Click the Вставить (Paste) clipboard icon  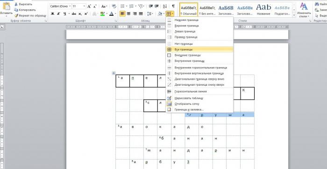6,7
